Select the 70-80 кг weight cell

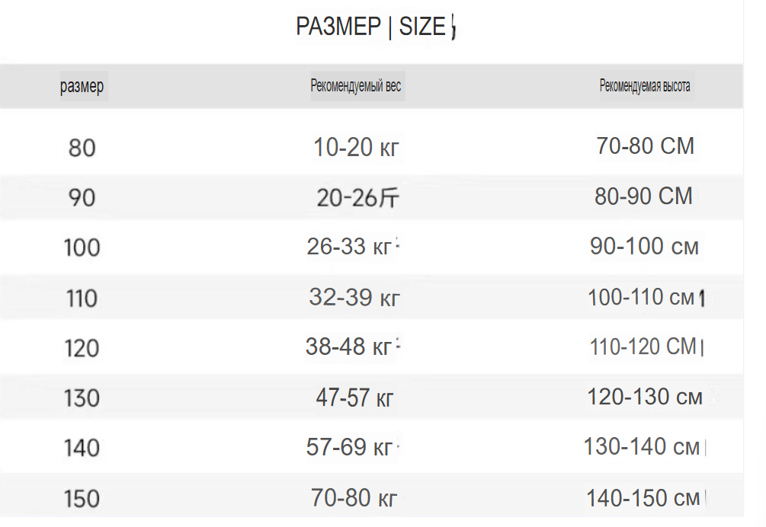click(354, 498)
